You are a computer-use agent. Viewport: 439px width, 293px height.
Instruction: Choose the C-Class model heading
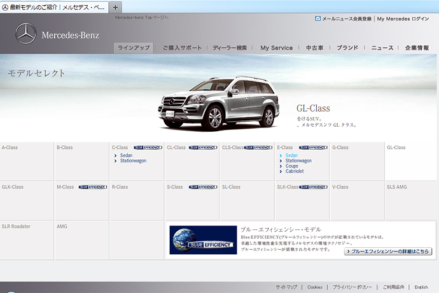[x=120, y=148]
